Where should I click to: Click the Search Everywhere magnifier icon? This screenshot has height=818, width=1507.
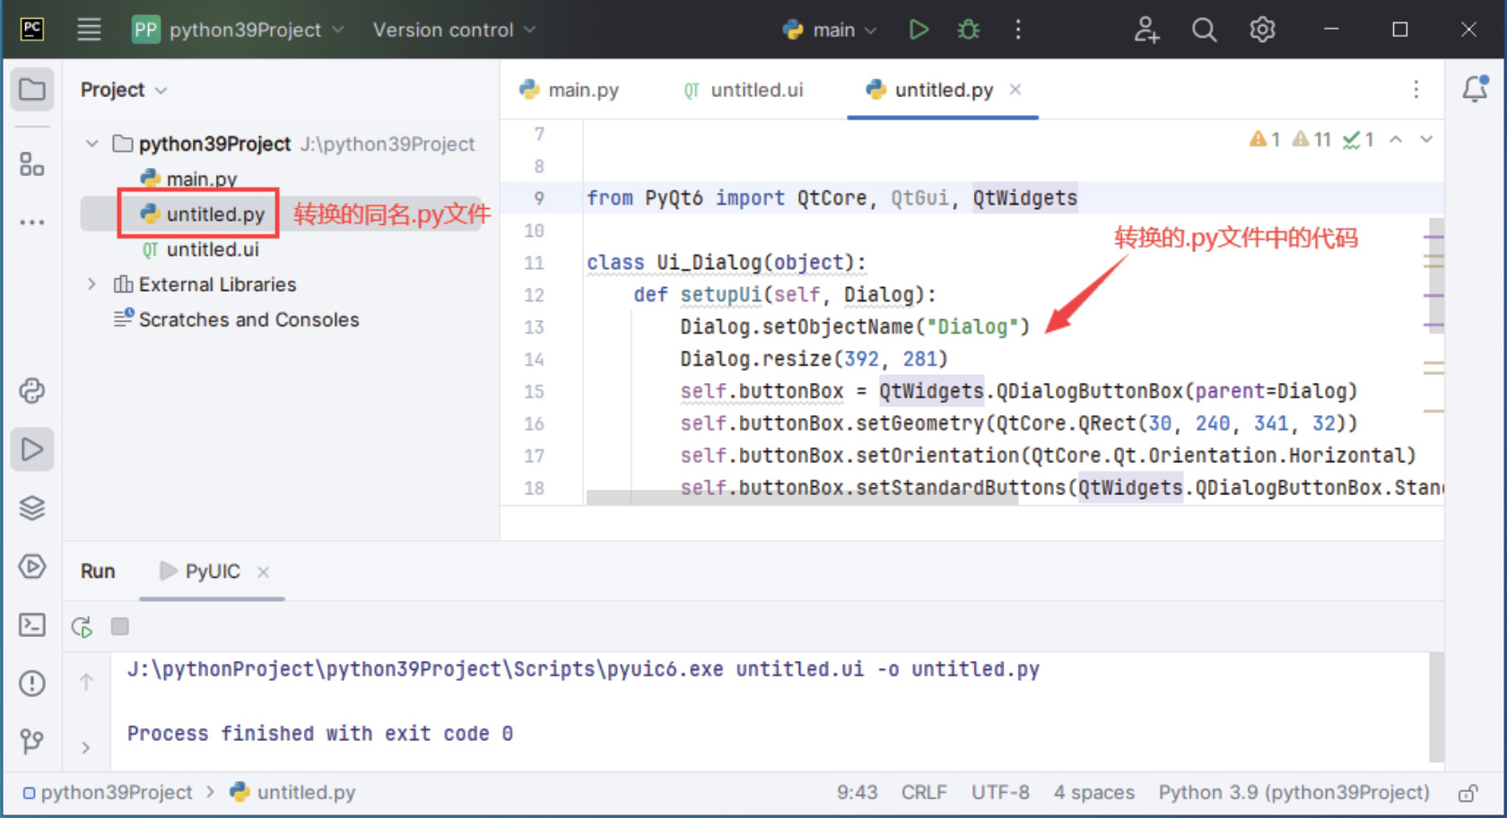(1204, 30)
